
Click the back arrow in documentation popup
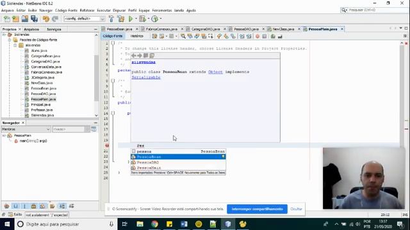[x=134, y=56]
